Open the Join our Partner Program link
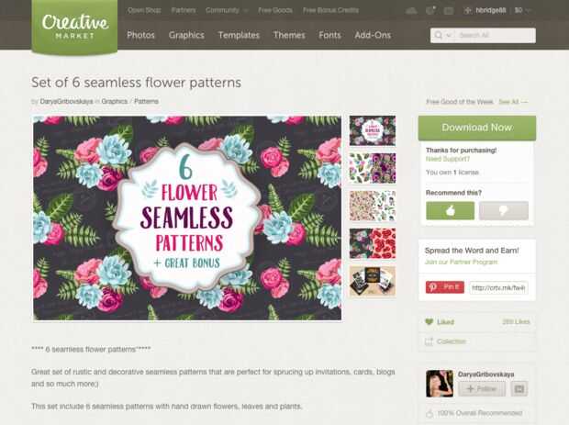This screenshot has height=425, width=569. 461,262
